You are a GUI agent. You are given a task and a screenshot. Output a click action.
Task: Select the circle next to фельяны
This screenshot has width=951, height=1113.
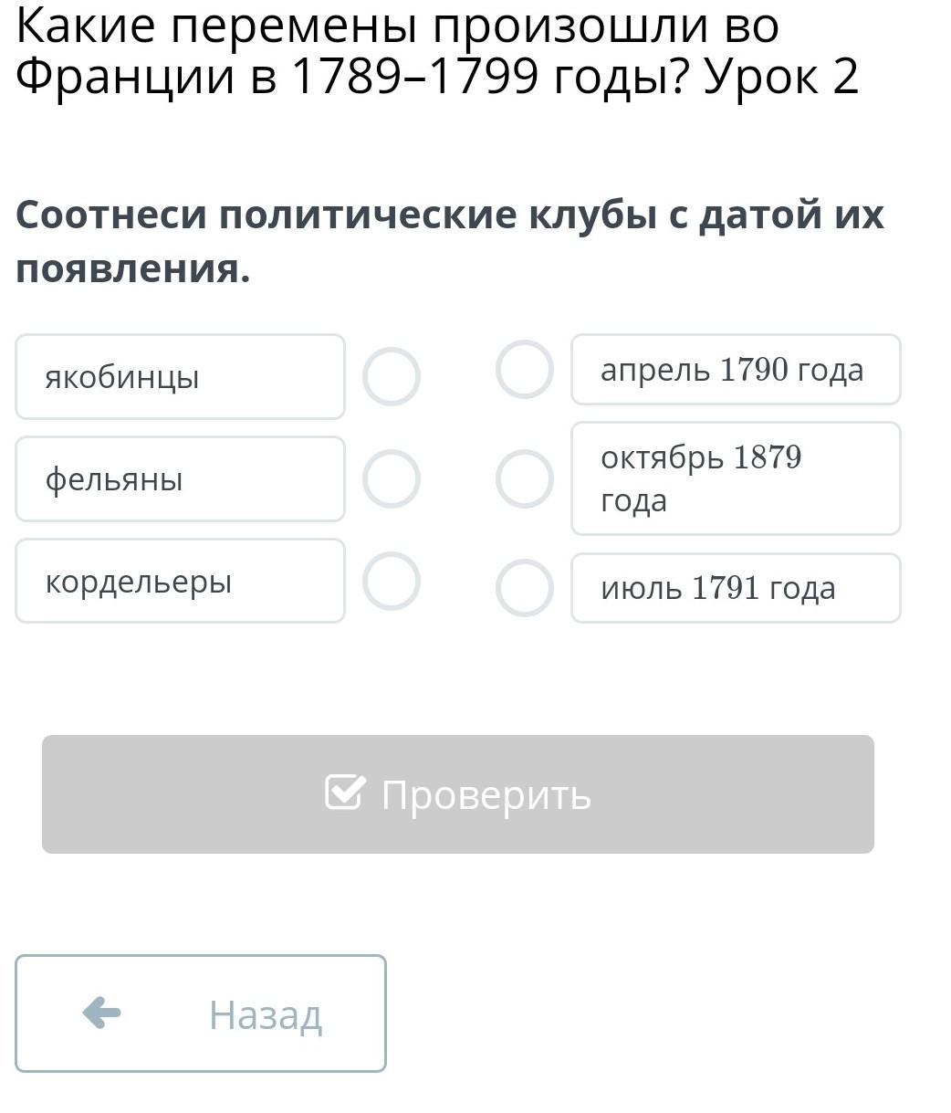pos(392,478)
